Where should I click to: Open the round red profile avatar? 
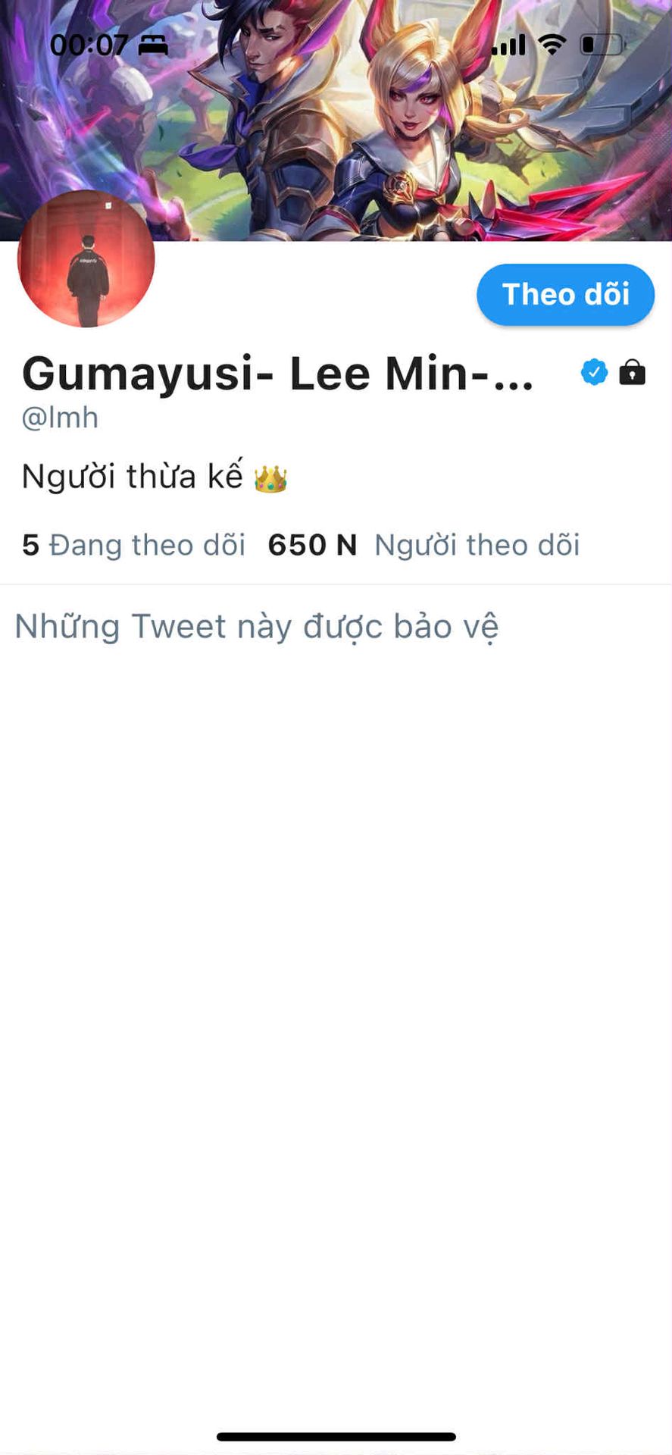tap(86, 259)
